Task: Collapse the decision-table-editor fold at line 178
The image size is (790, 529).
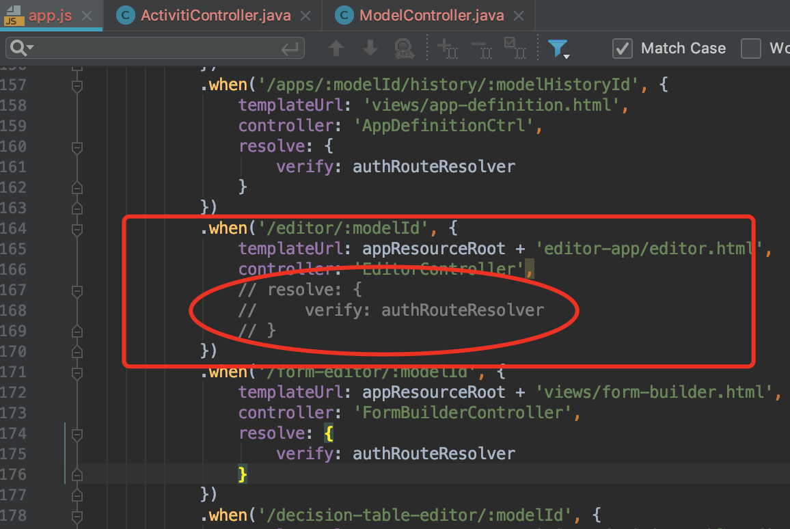Action: pos(77,517)
